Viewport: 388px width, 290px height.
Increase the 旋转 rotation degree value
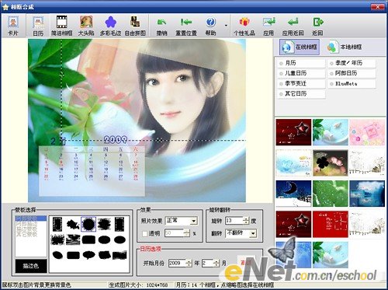[246, 218]
